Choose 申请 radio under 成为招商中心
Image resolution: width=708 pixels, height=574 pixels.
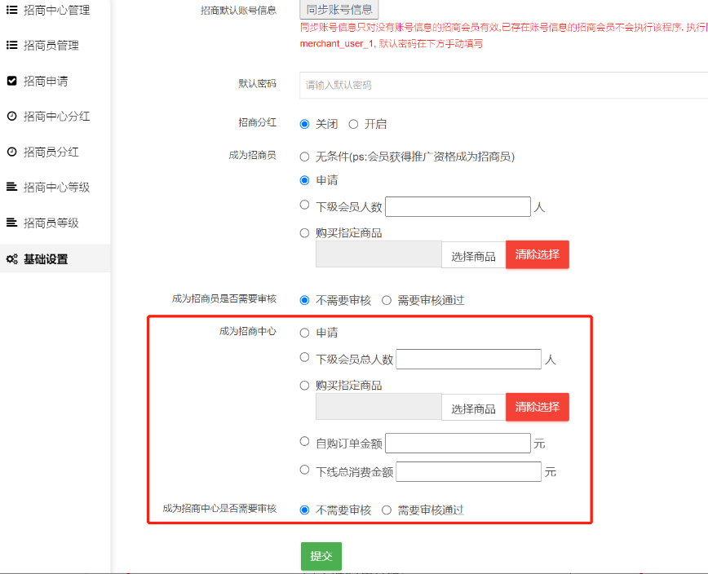304,333
